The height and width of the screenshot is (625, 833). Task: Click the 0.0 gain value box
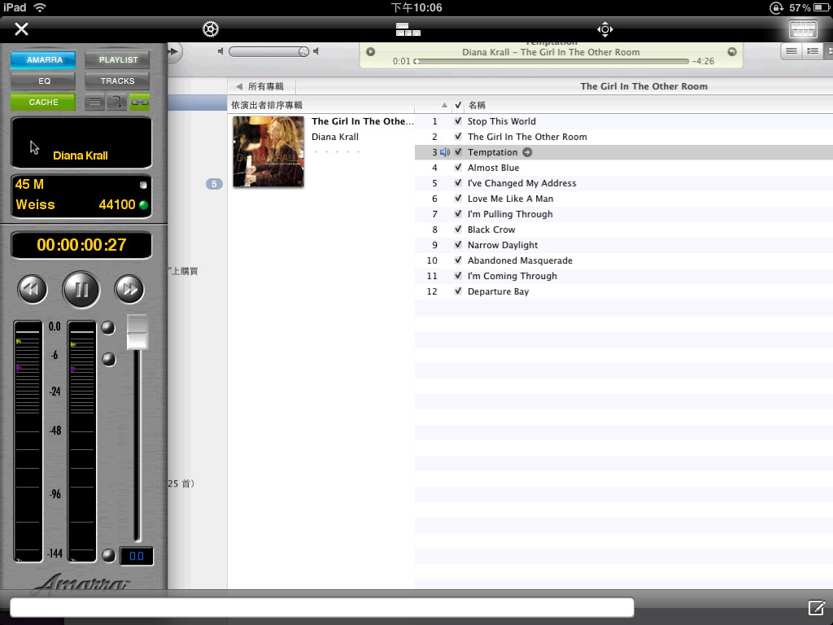point(137,556)
